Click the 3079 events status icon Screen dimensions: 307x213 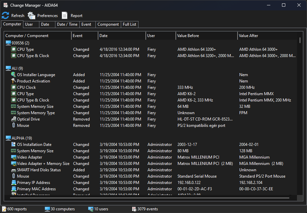coord(134,209)
